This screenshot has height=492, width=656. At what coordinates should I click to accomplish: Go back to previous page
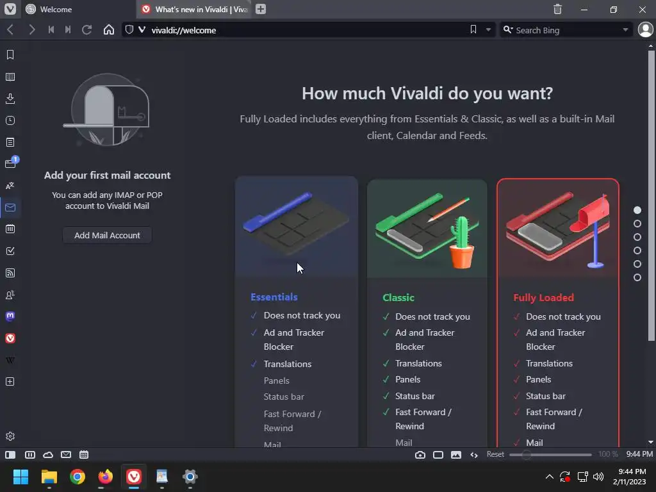[x=10, y=29]
